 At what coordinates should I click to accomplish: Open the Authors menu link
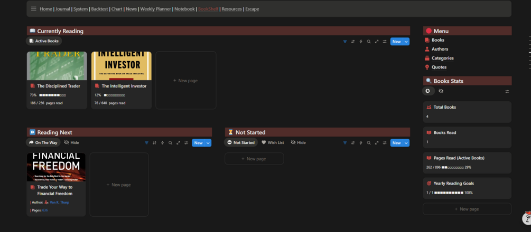pyautogui.click(x=440, y=49)
